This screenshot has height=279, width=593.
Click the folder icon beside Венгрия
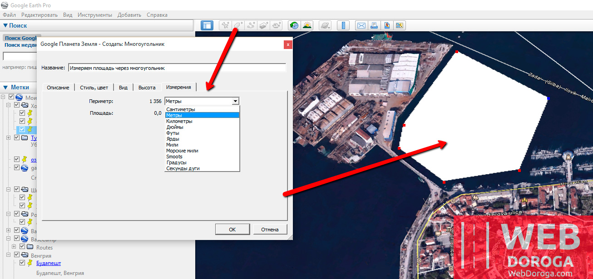[x=25, y=255]
